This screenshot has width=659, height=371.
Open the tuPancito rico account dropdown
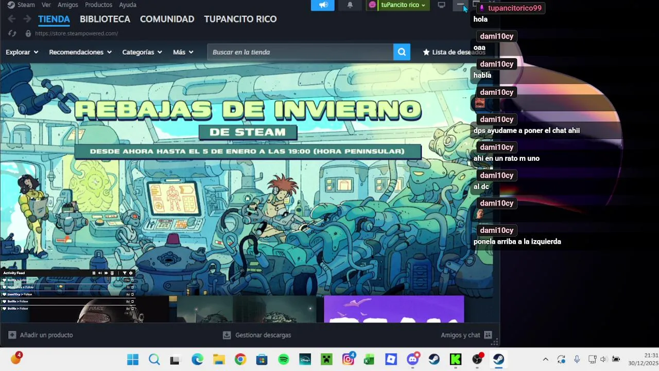pos(403,5)
